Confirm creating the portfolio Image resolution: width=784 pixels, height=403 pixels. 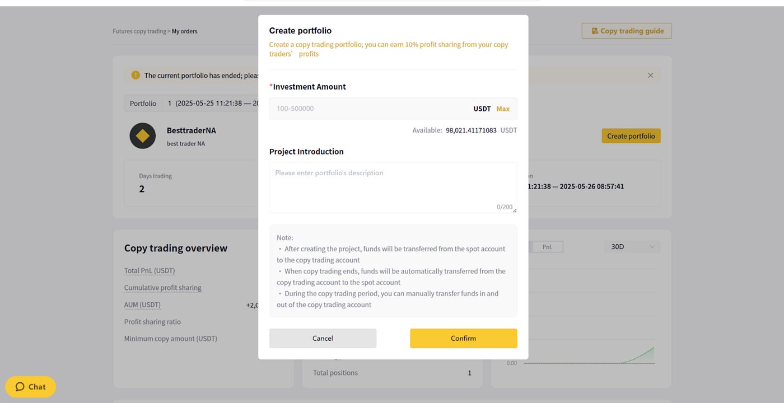(464, 338)
